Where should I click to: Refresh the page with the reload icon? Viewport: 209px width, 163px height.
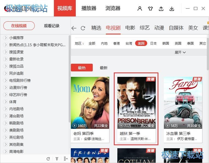click(83, 28)
